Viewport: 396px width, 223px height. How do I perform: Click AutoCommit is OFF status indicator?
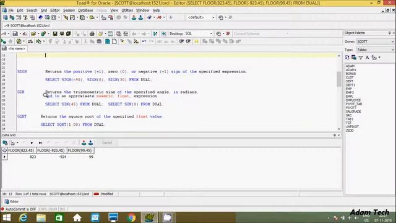tap(20, 209)
